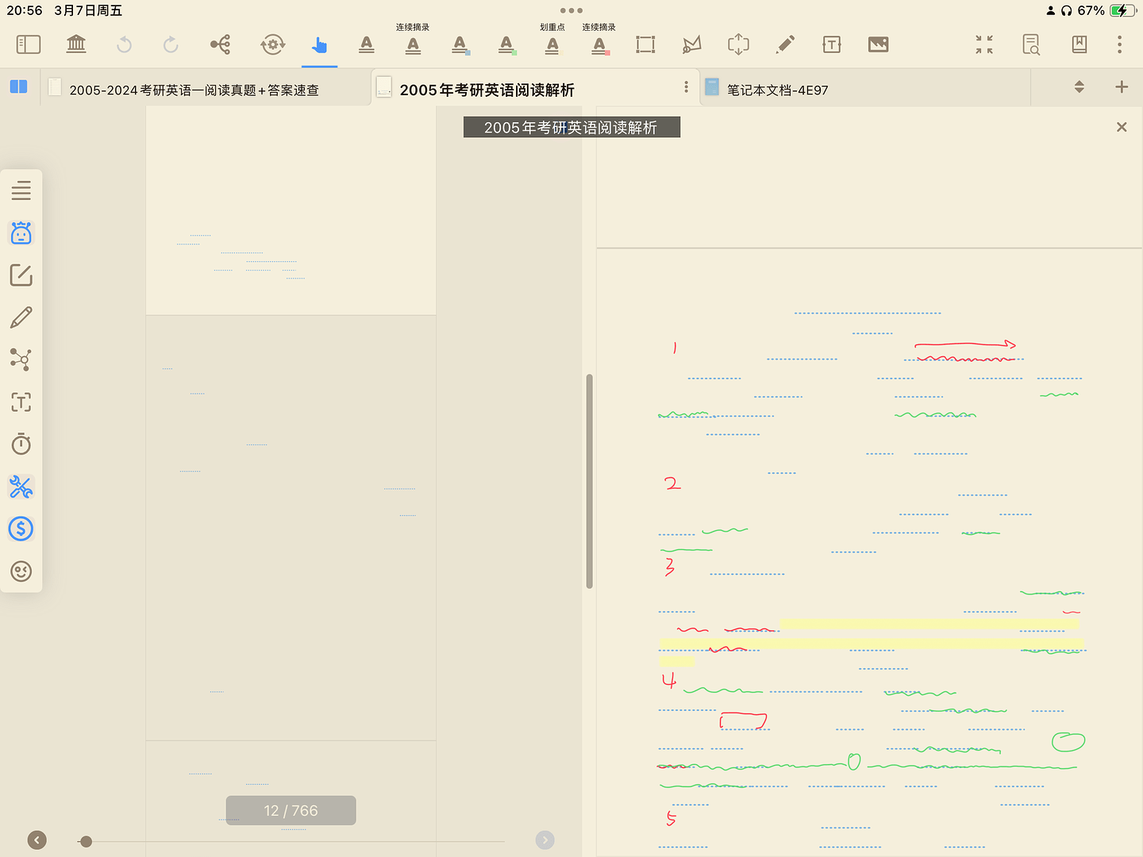Select the text box tool in top toolbar
The width and height of the screenshot is (1143, 857).
pyautogui.click(x=832, y=44)
